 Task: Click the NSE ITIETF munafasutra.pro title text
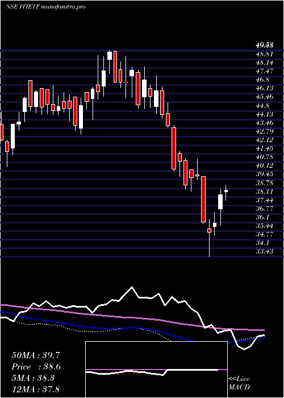[x=45, y=6]
